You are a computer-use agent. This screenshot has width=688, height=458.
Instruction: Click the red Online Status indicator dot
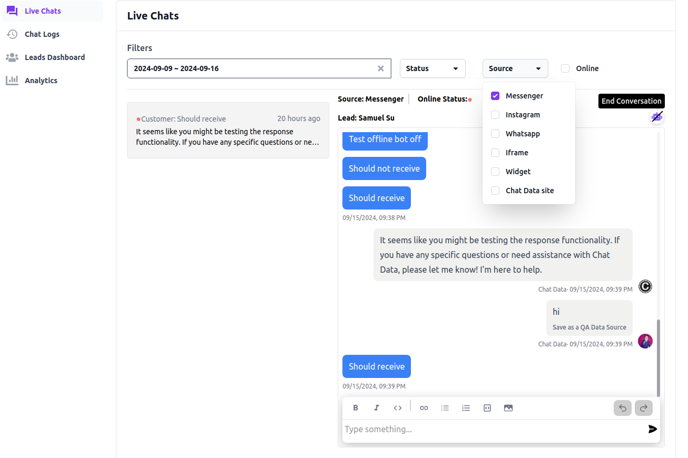pos(470,99)
